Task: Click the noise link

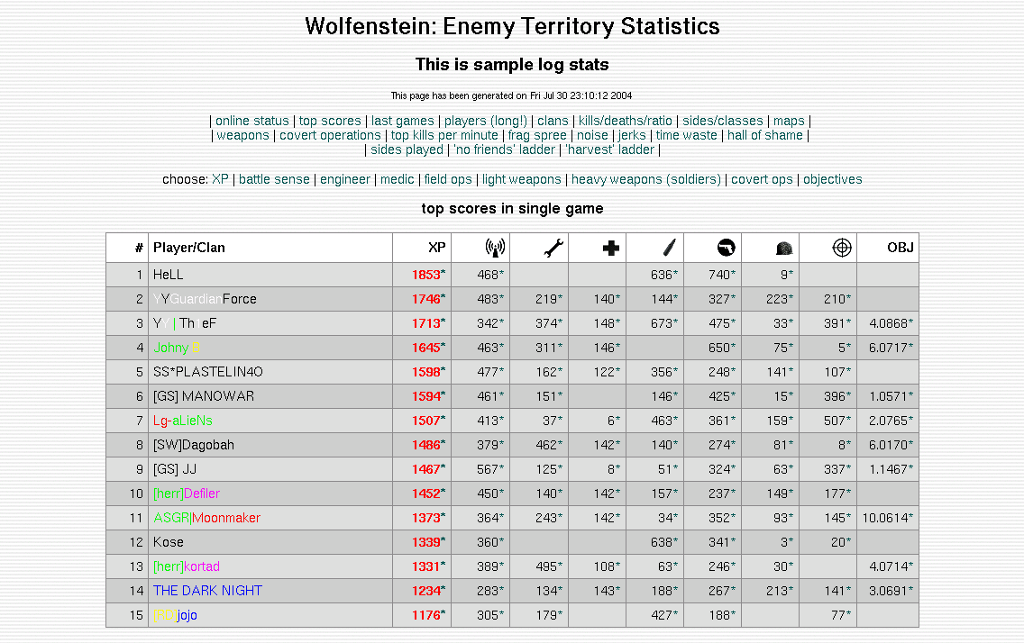Action: (x=592, y=135)
